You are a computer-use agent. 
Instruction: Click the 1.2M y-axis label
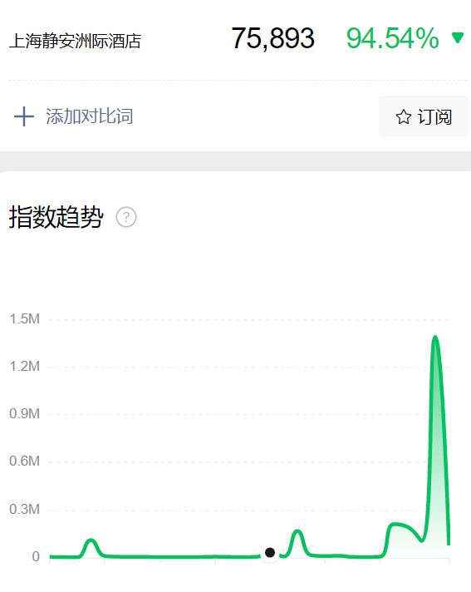pyautogui.click(x=25, y=366)
